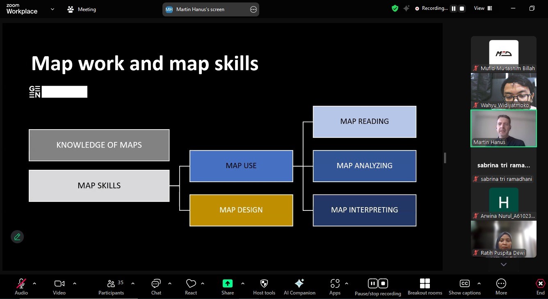Open the View layout menu
Image resolution: width=548 pixels, height=299 pixels.
coord(483,8)
